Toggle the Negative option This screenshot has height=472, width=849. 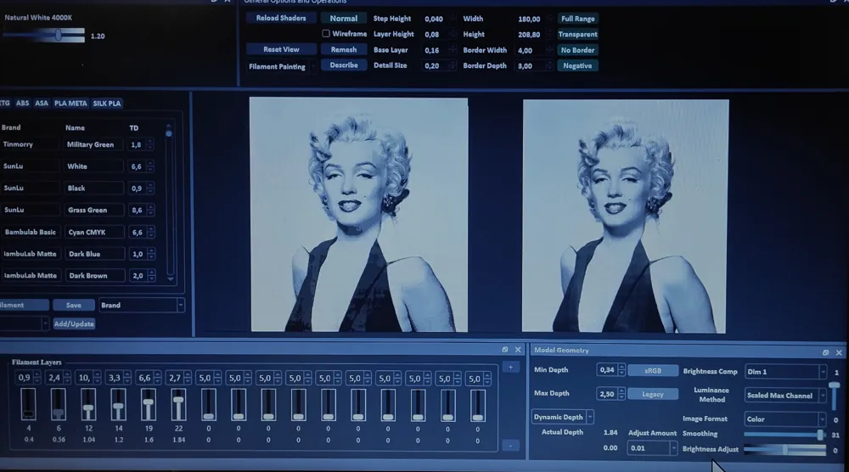pos(577,65)
